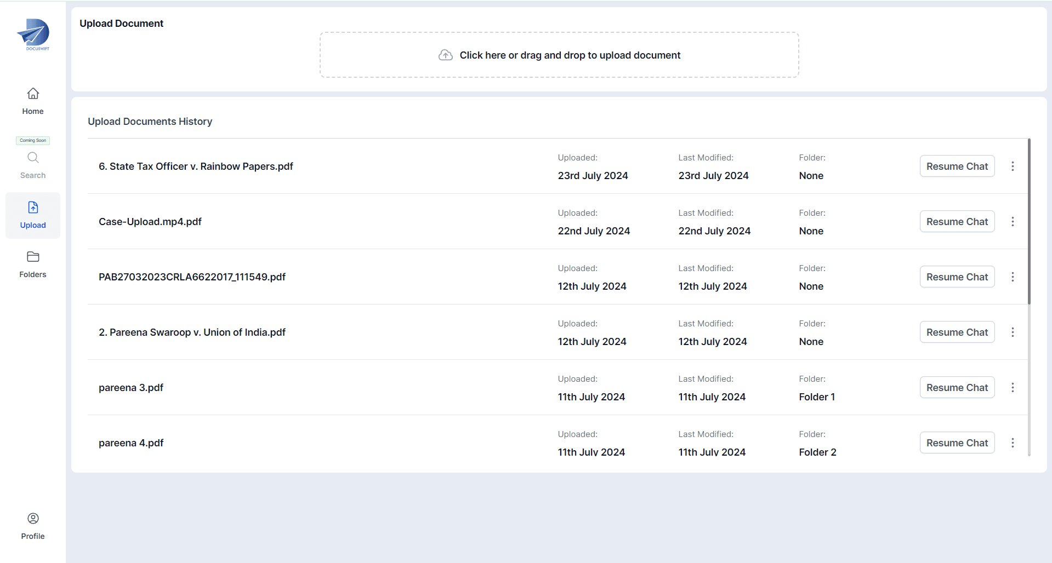Resume Chat for pareena 3.pdf

click(957, 387)
